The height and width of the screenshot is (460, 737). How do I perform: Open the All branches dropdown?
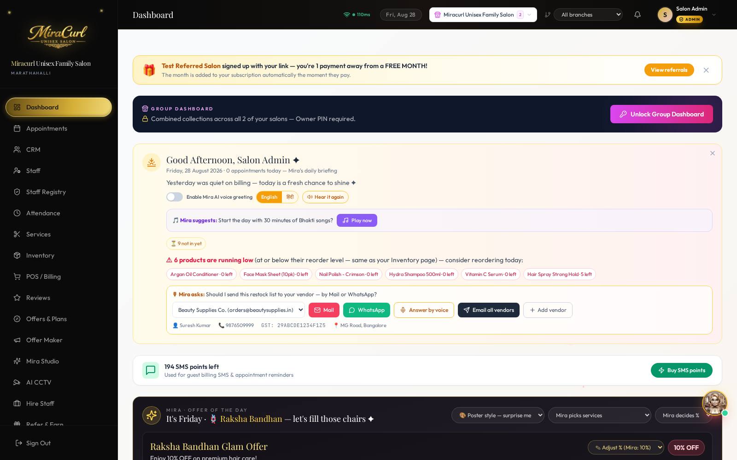[588, 15]
